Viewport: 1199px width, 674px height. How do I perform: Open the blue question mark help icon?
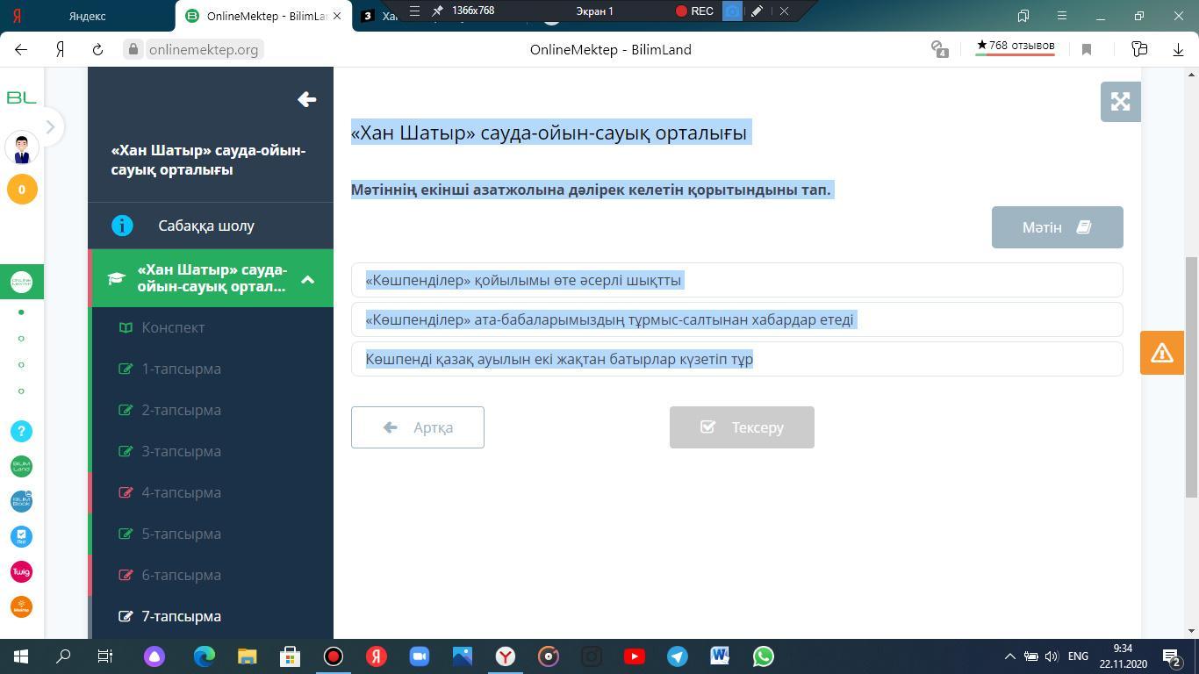tap(22, 431)
